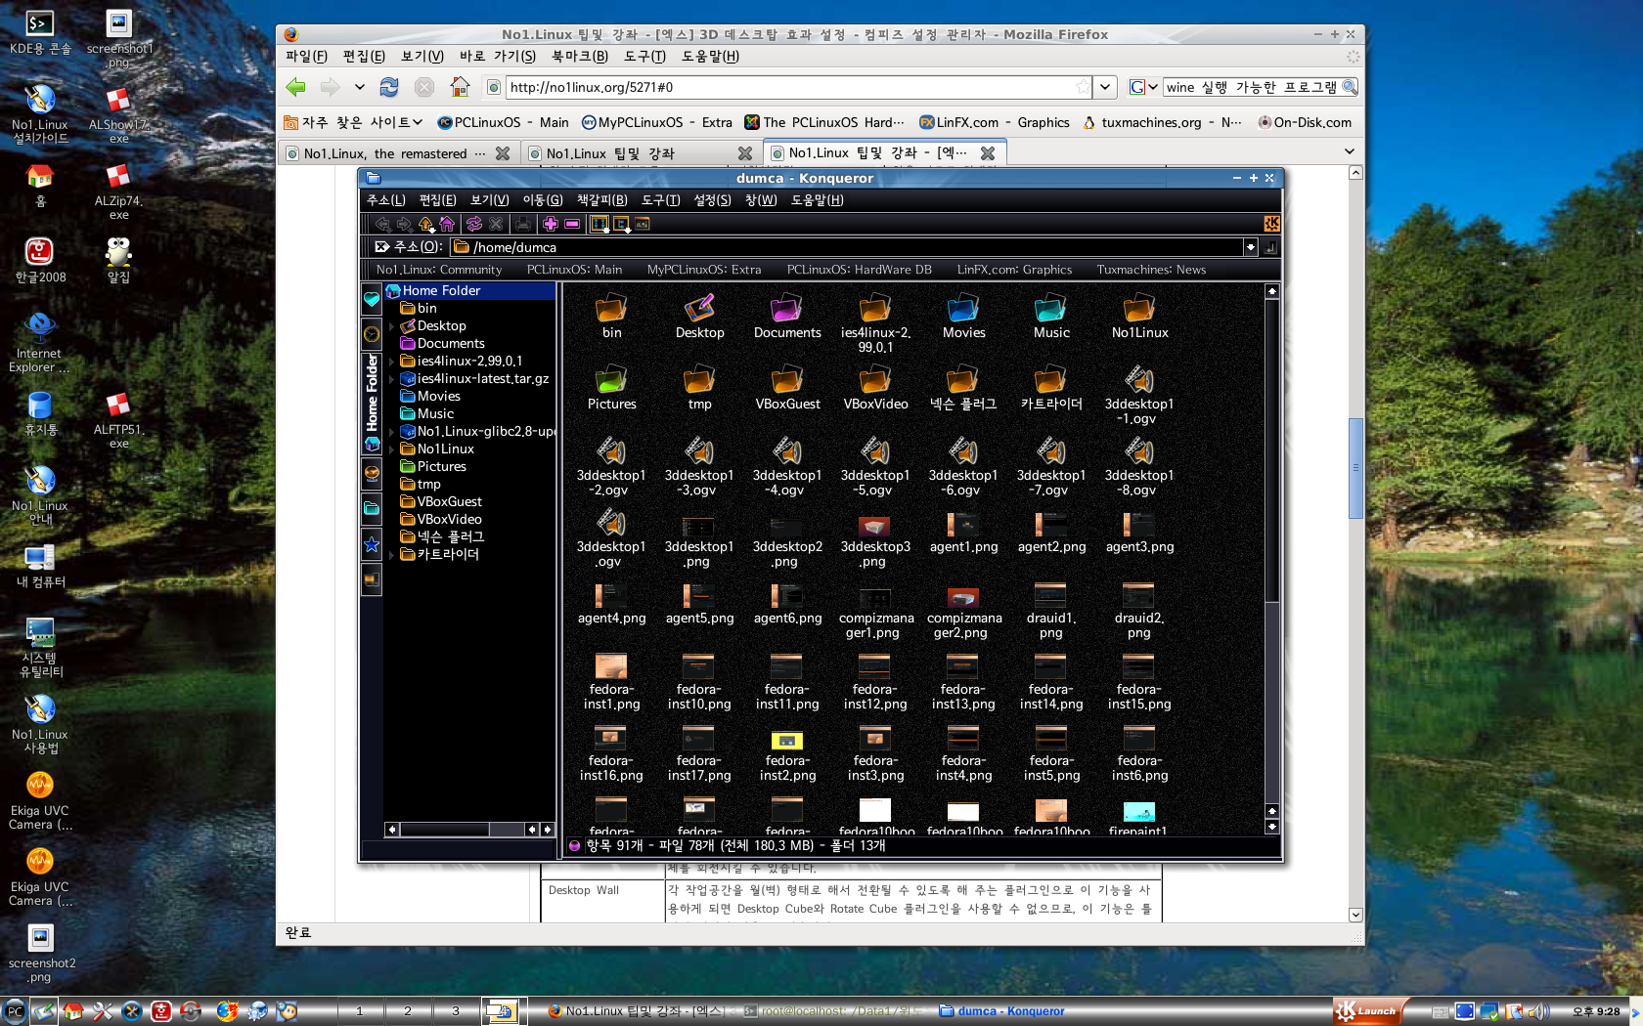
Task: Open the 주소(L) menu in Konqueror
Action: coord(386,200)
